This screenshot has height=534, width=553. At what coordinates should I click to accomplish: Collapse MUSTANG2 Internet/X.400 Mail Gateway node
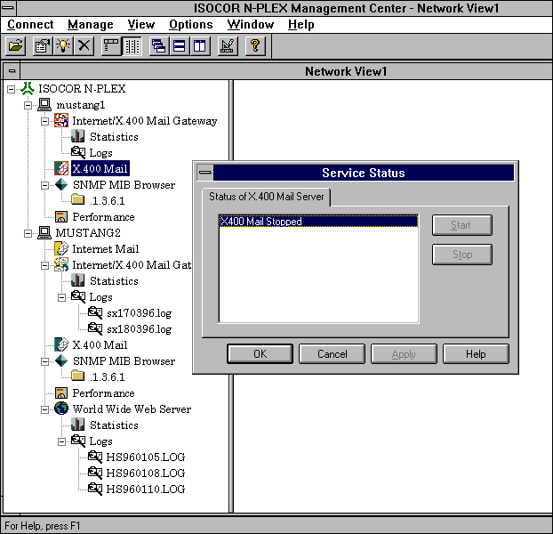point(44,265)
